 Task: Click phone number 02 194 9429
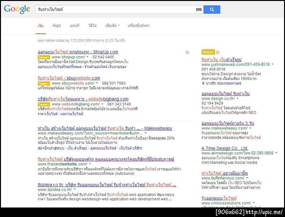coord(212,103)
